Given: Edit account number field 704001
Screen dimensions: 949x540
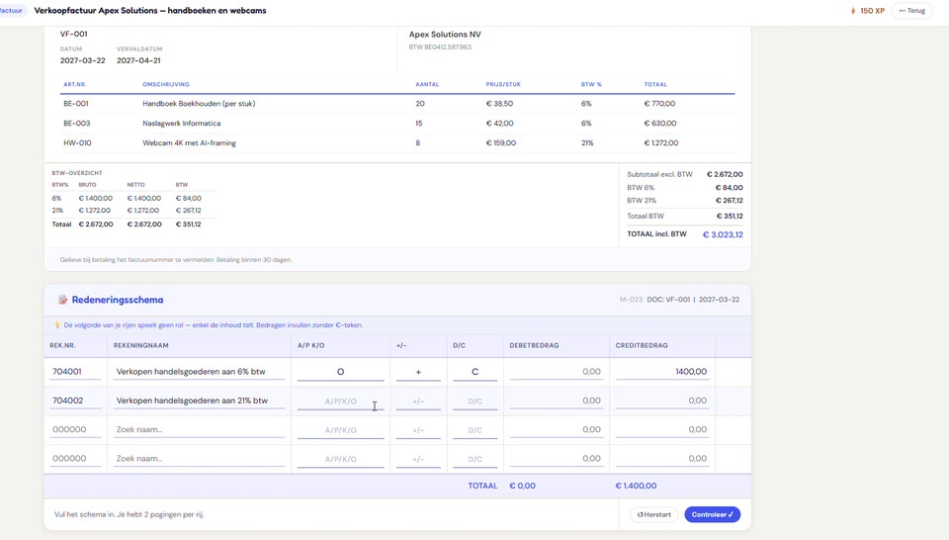Looking at the screenshot, I should pos(75,372).
